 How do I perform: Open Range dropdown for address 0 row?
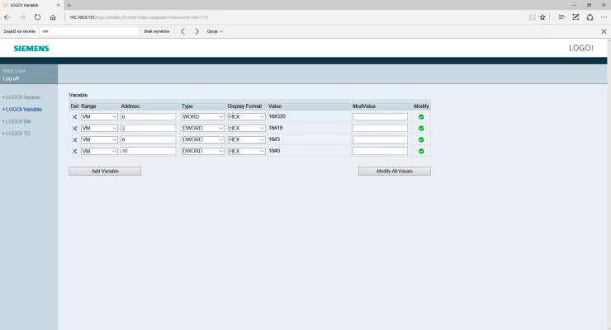[99, 117]
